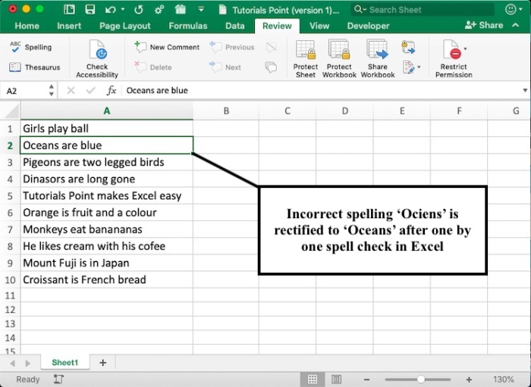The image size is (531, 387).
Task: Click the sidebar layout icon in title bar
Action: tap(69, 9)
